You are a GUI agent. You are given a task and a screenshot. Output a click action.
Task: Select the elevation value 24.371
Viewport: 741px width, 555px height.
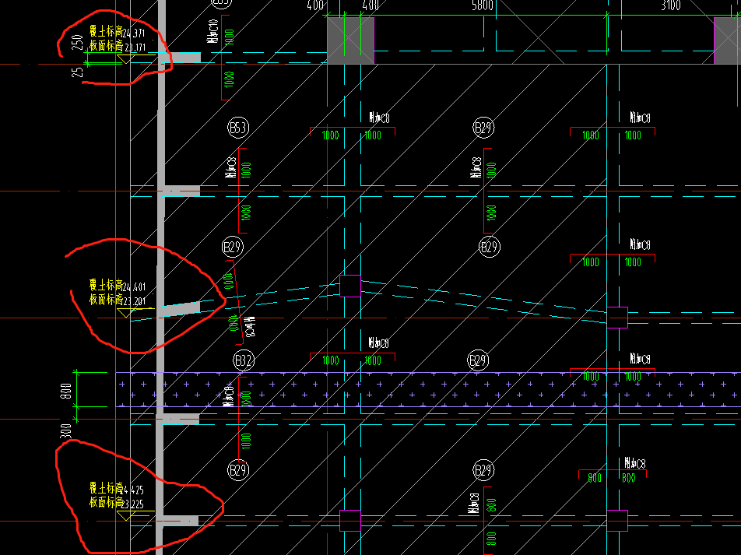point(134,33)
